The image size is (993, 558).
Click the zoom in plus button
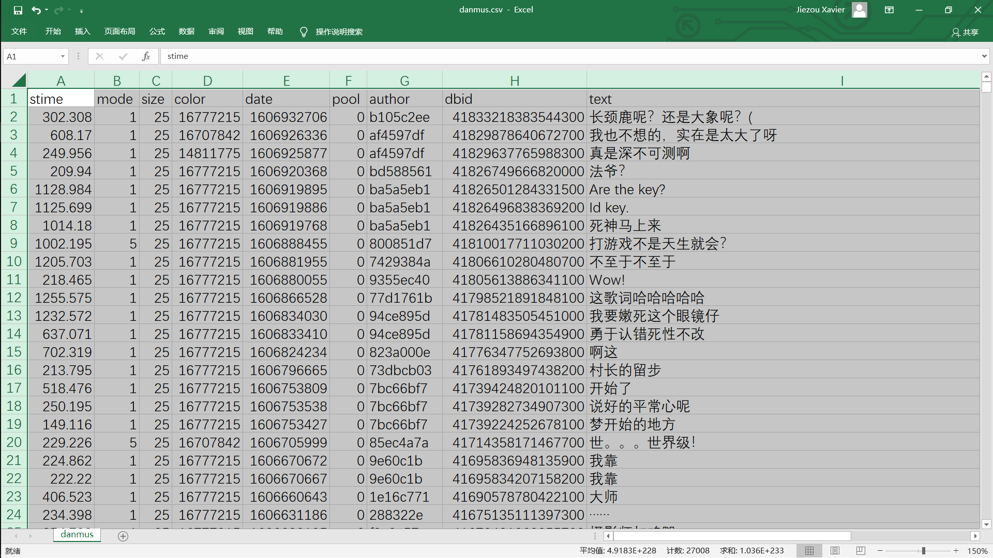click(x=956, y=551)
